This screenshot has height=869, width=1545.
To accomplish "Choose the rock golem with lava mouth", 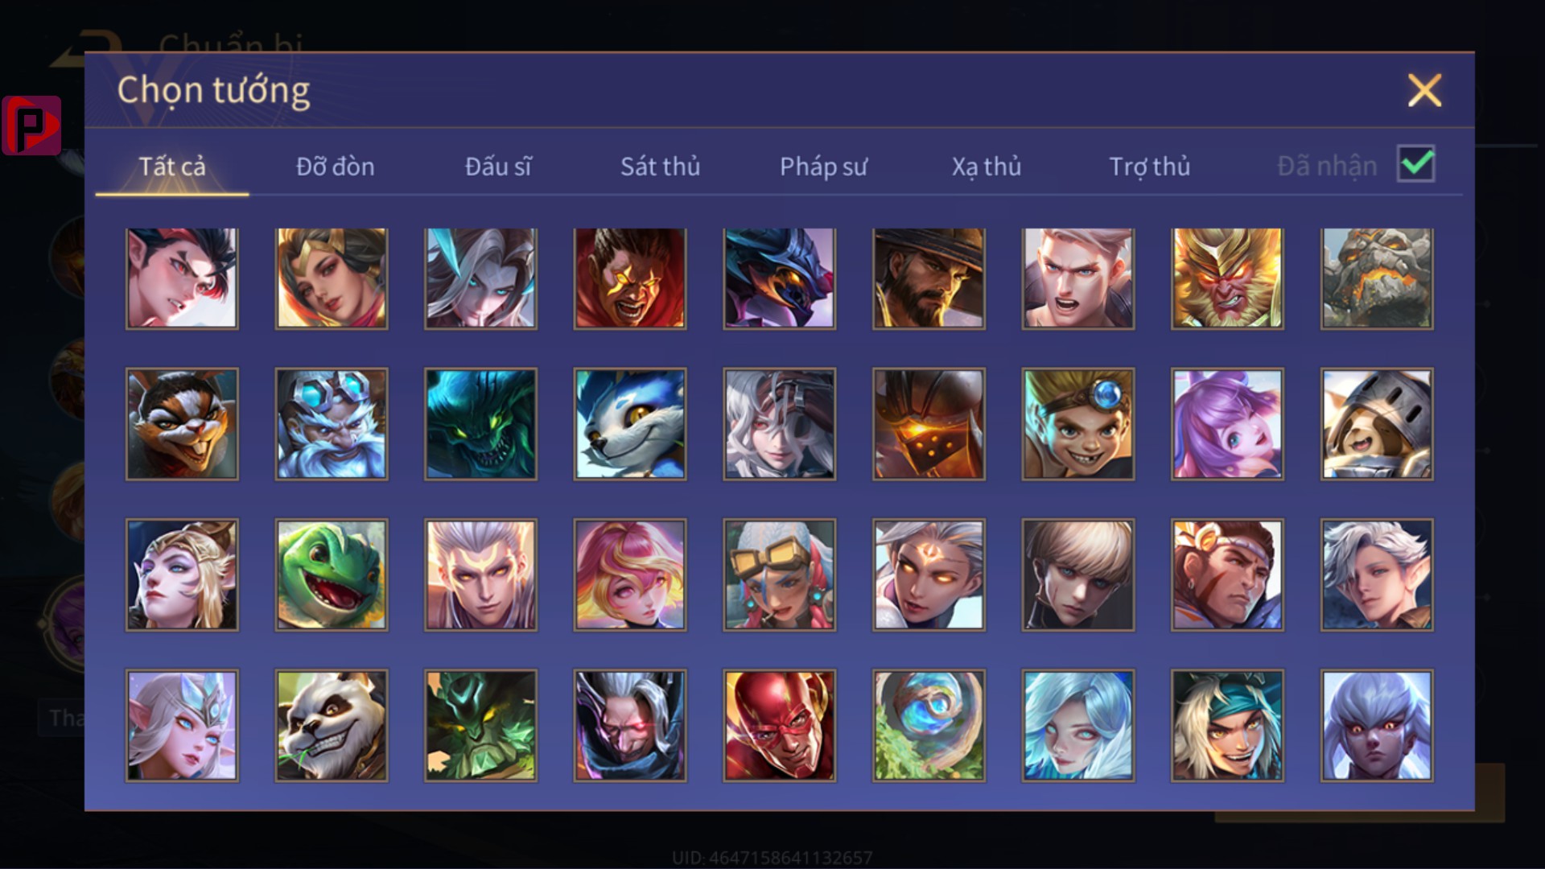I will click(1377, 278).
